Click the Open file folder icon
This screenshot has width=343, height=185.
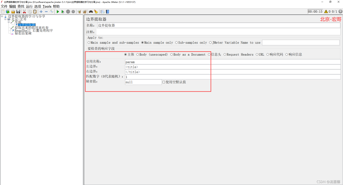[13, 11]
